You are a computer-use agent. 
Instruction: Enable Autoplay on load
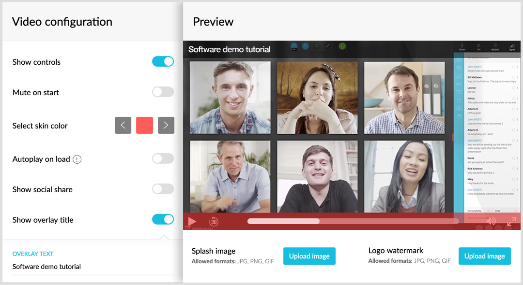163,158
